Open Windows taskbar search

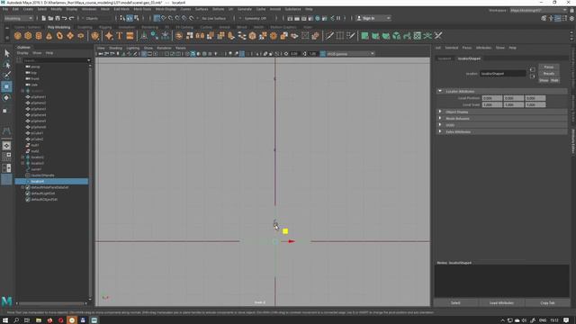pyautogui.click(x=16, y=320)
